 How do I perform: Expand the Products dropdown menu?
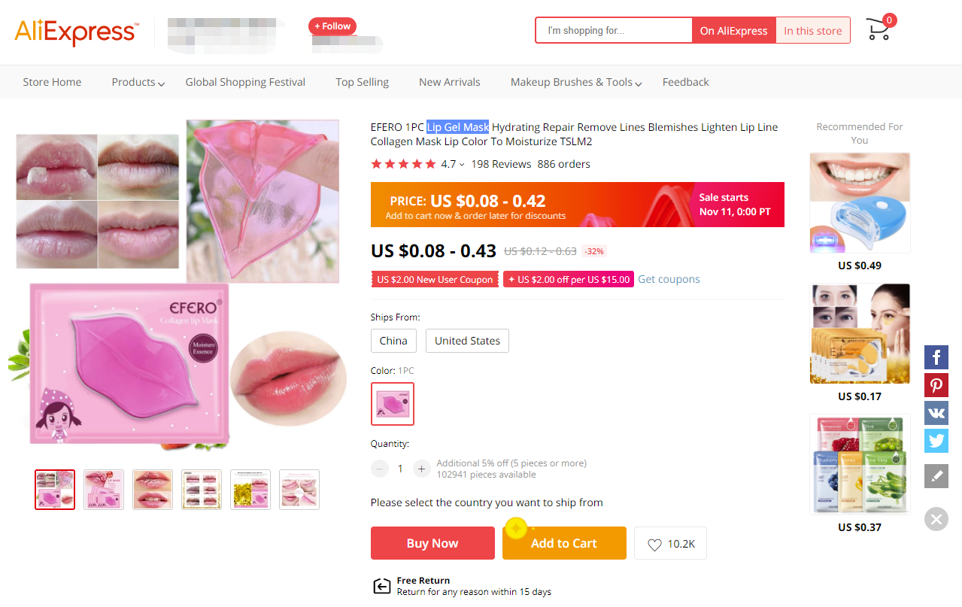138,82
